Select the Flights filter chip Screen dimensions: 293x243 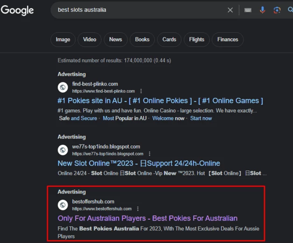tap(197, 39)
